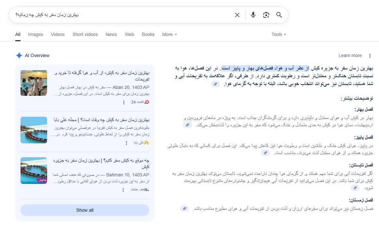Open three-dot menu on علی بابا result
This screenshot has height=227, width=379.
pos(126,143)
